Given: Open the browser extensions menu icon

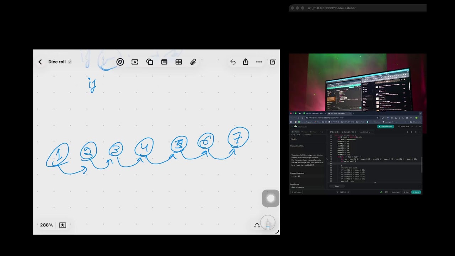Looking at the screenshot, I should coord(383,118).
